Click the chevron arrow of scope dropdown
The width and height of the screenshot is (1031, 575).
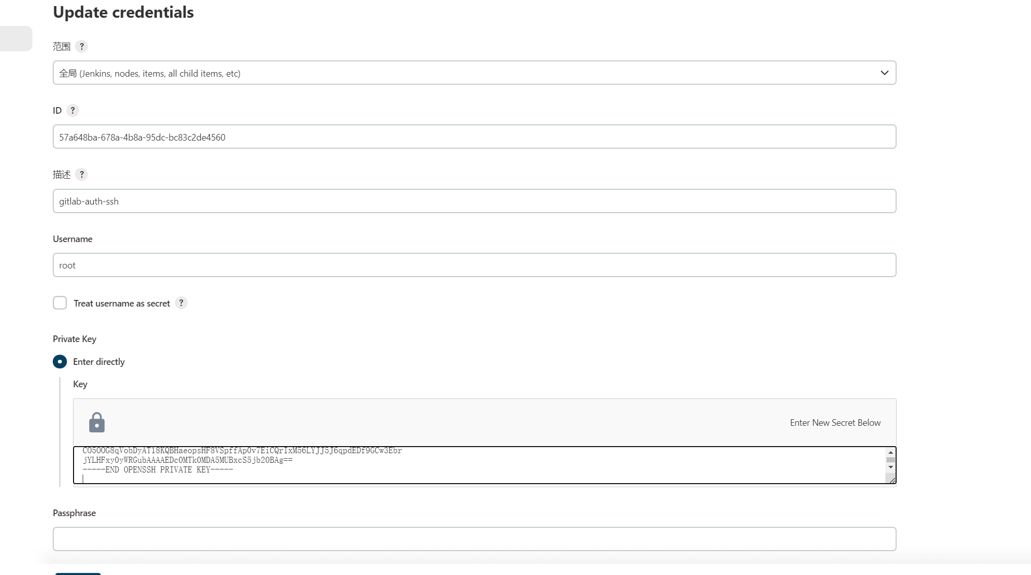[x=884, y=73]
